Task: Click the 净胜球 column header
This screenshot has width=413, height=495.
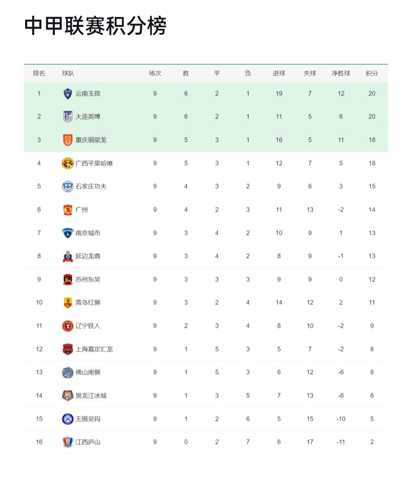Action: point(341,73)
